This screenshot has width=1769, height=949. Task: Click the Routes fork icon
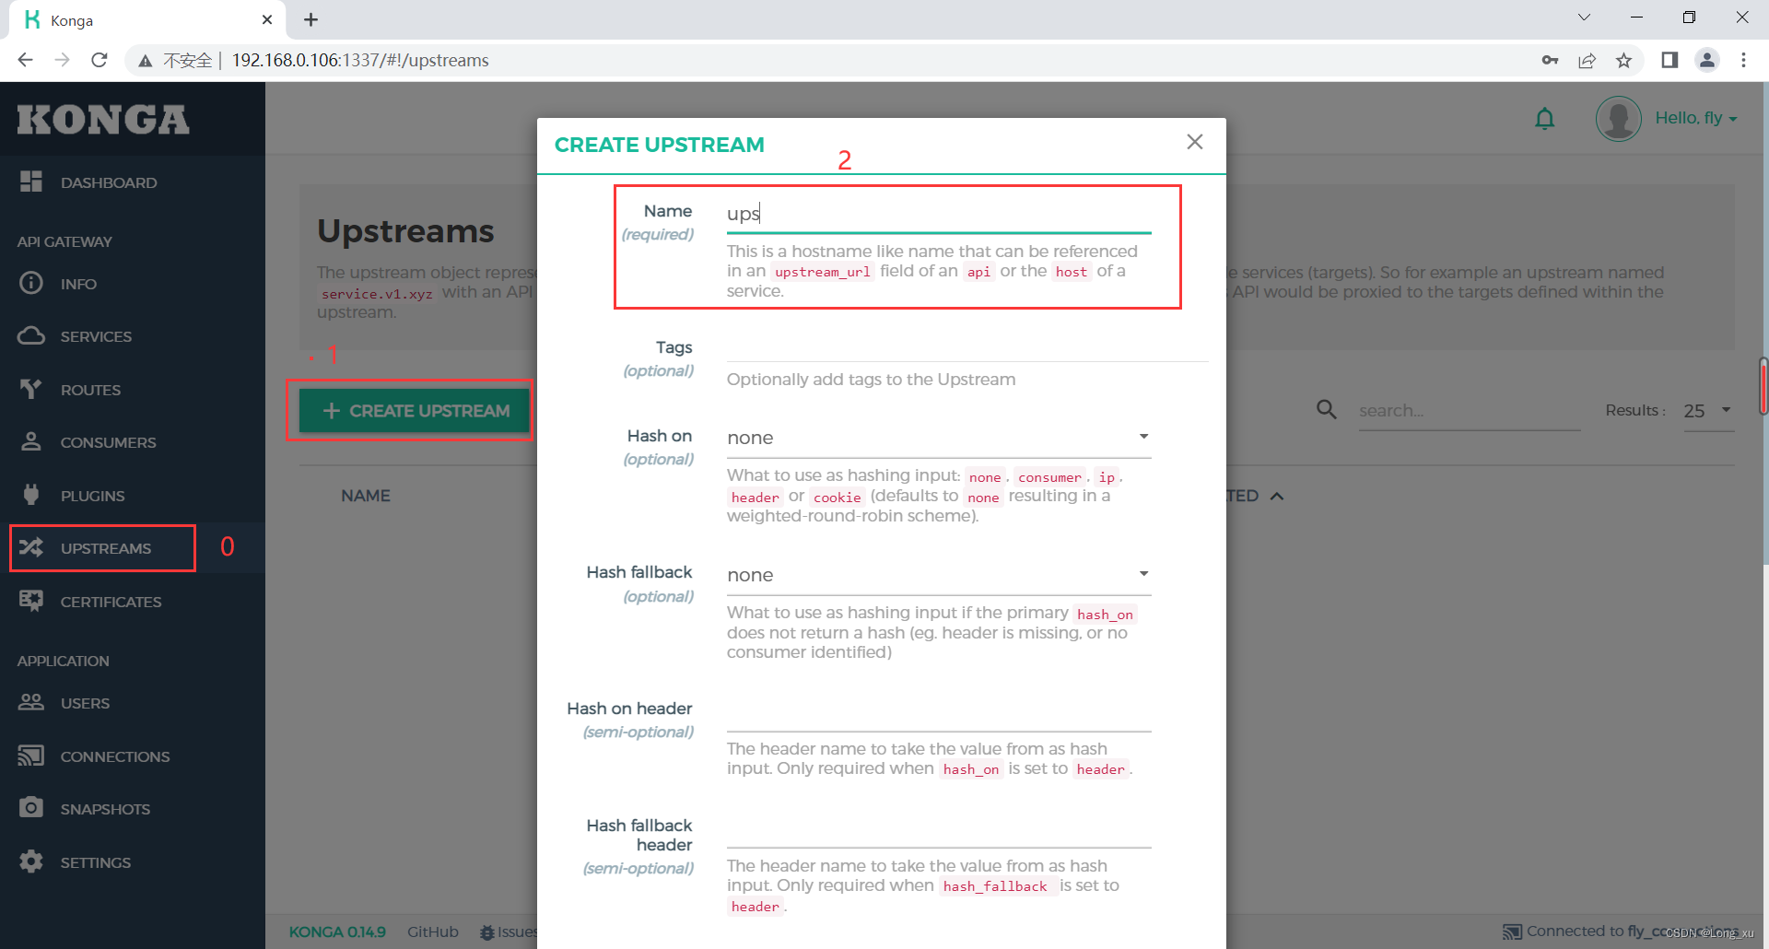(31, 389)
